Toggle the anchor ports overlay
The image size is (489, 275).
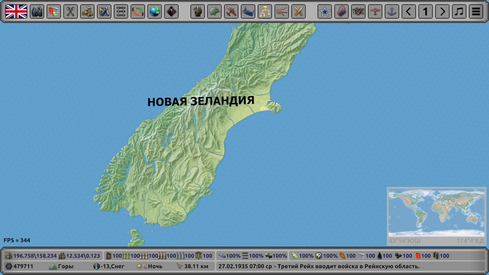tap(392, 11)
